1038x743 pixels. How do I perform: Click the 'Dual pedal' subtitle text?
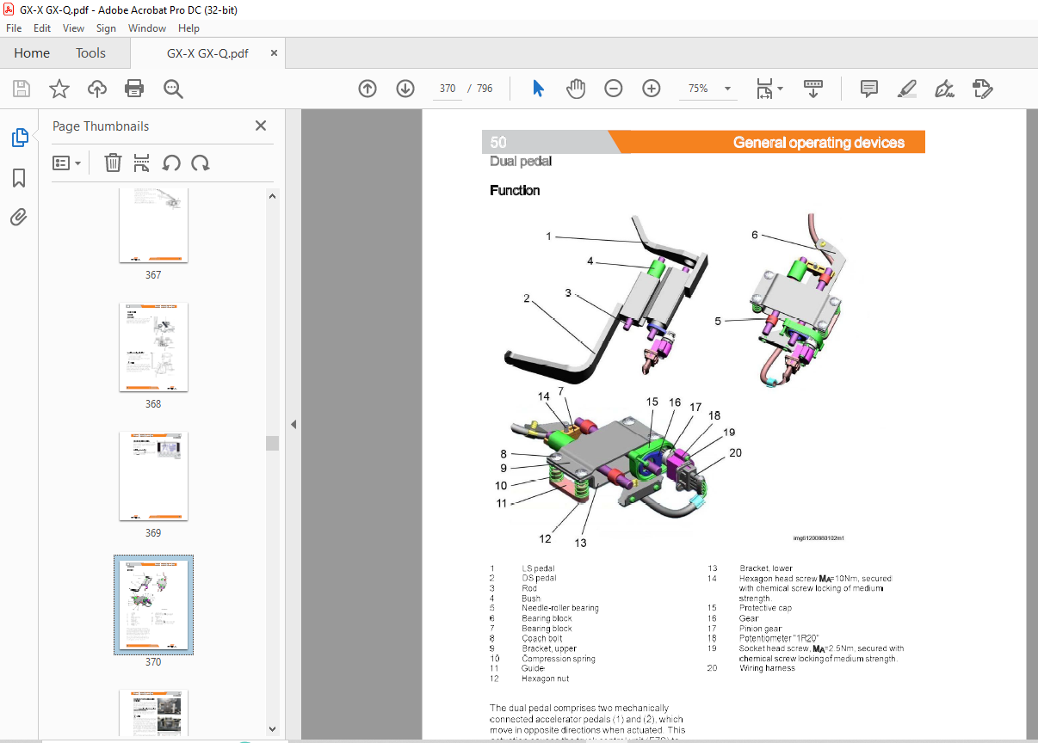pos(521,161)
